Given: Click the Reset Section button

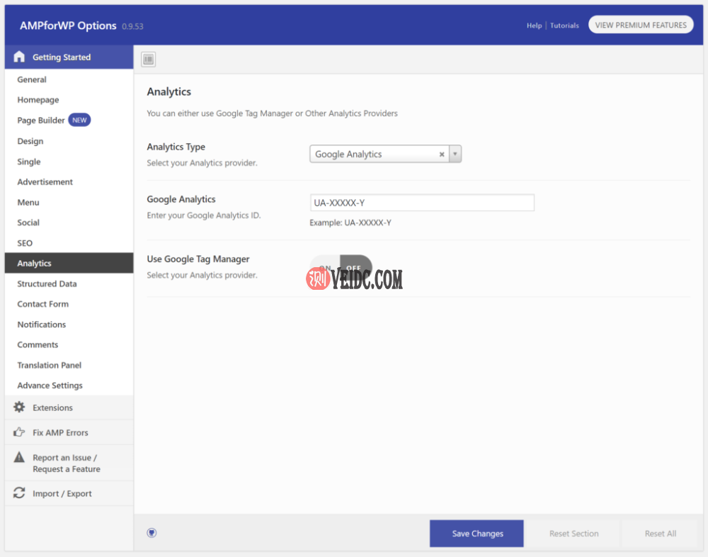Looking at the screenshot, I should 573,534.
